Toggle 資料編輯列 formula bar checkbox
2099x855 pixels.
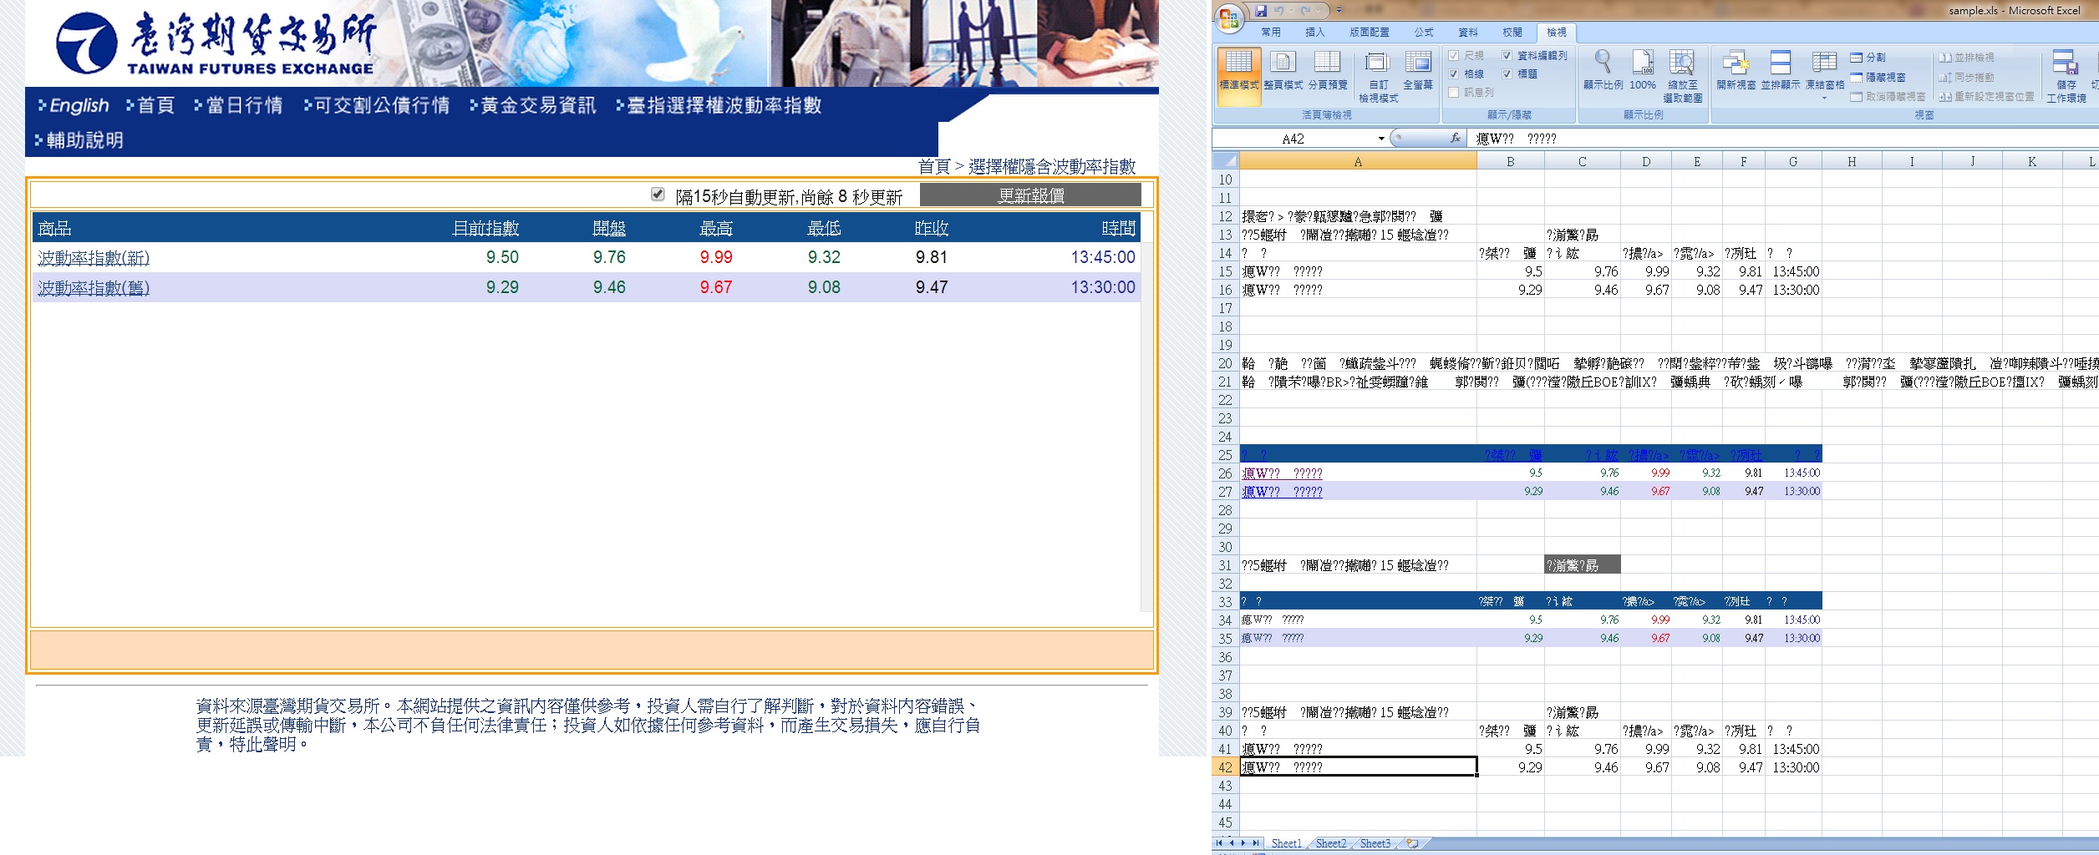coord(1507,56)
